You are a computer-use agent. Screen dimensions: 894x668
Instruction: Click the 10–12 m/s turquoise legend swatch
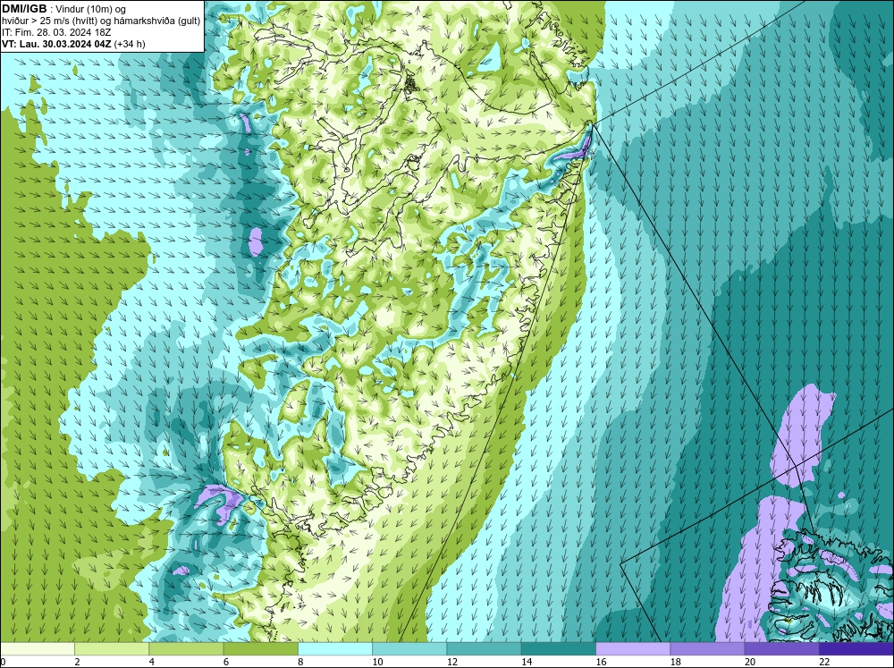[409, 649]
